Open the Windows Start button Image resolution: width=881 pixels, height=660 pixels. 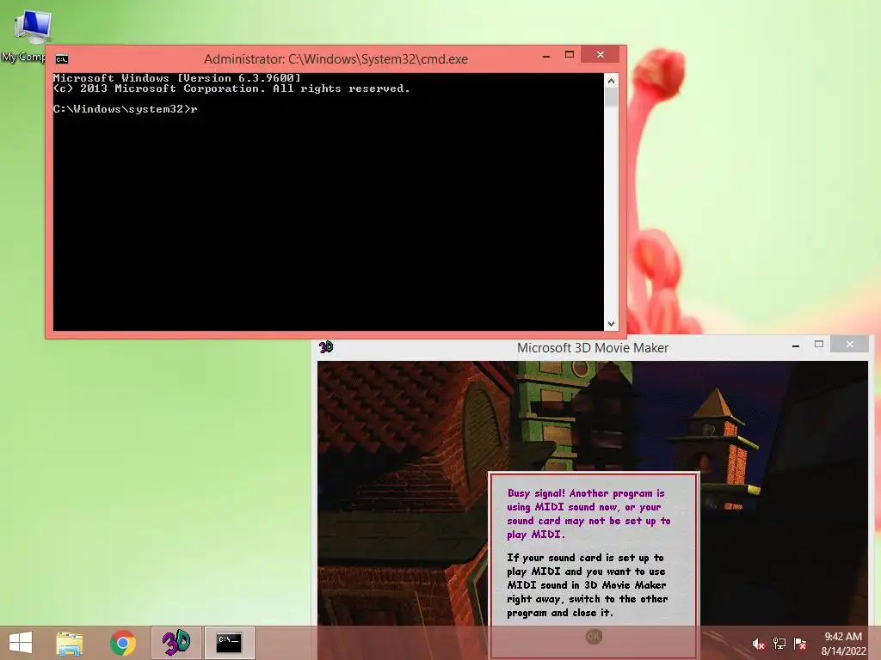(21, 643)
